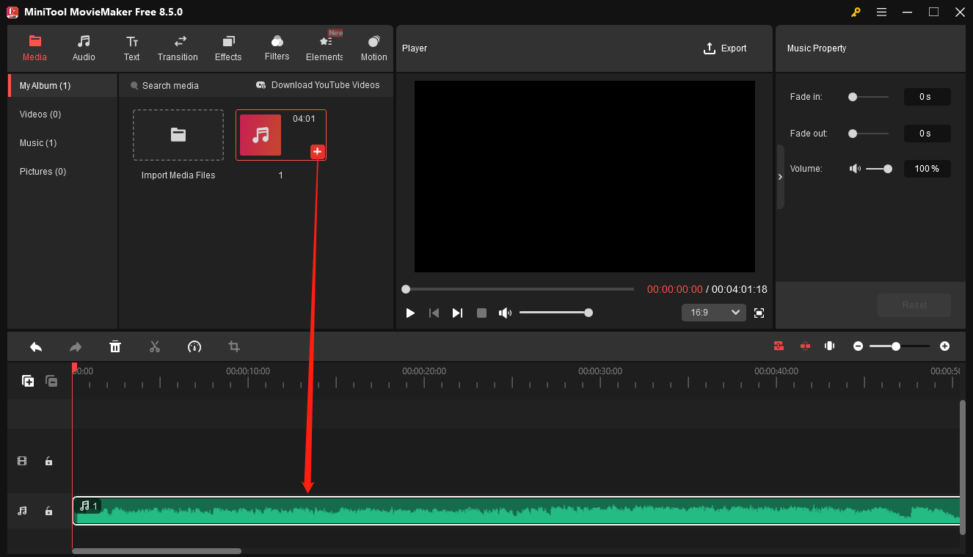Viewport: 973px width, 557px height.
Task: Click the Export button
Action: [x=725, y=48]
